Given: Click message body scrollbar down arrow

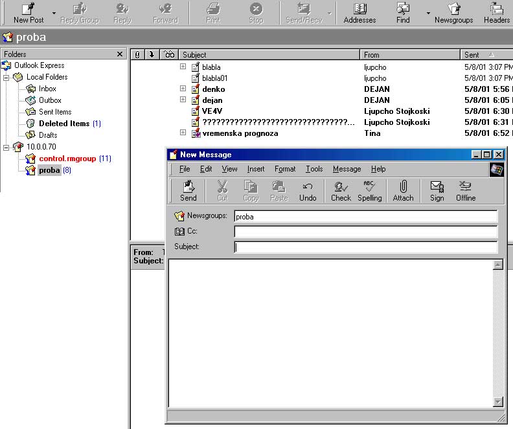Looking at the screenshot, I should (x=497, y=402).
